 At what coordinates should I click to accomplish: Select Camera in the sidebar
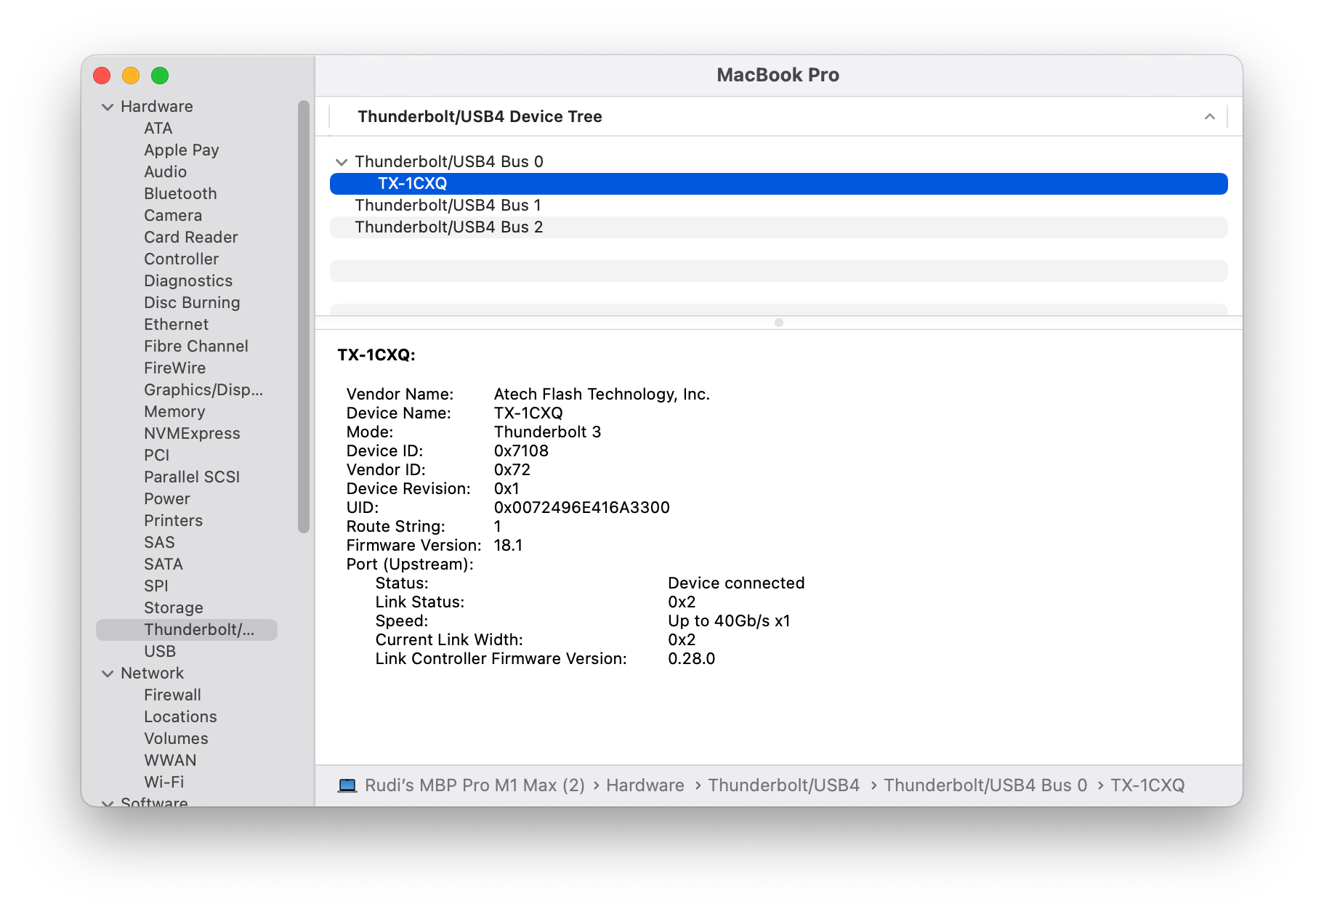point(173,216)
